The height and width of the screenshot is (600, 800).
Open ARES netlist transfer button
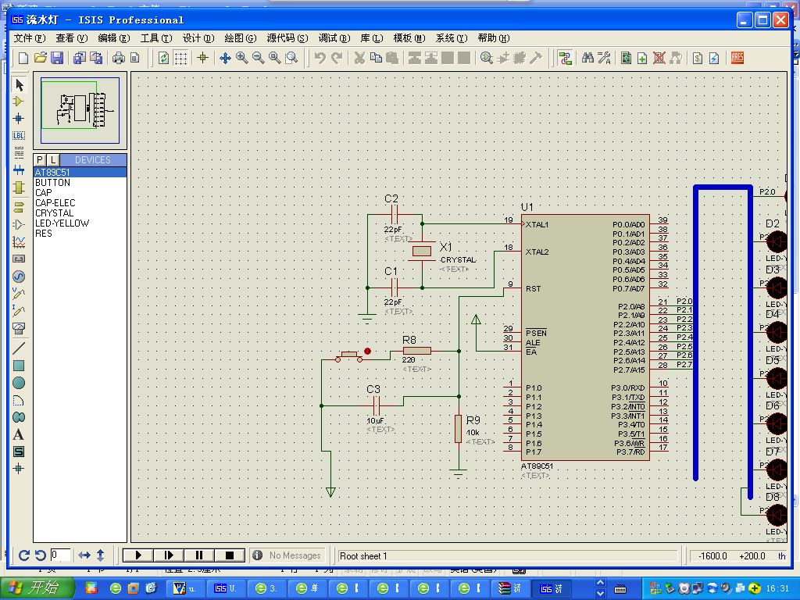point(737,58)
